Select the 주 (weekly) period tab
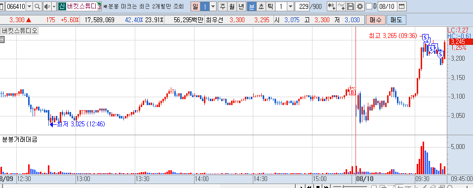The width and height of the screenshot is (473, 188). pyautogui.click(x=223, y=6)
